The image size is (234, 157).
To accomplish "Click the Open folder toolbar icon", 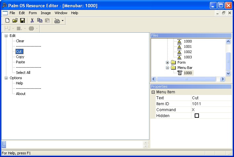I will [15, 20].
